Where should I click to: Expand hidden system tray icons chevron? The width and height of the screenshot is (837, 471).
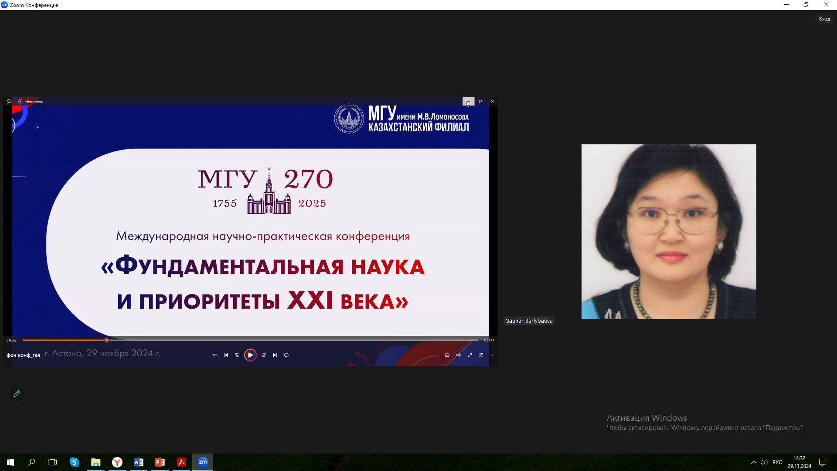753,462
